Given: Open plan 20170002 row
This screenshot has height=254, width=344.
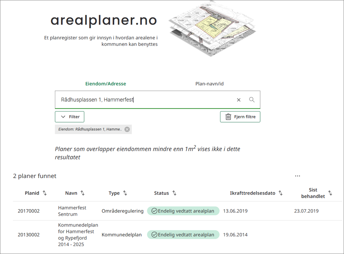Looking at the screenshot, I should (x=178, y=211).
